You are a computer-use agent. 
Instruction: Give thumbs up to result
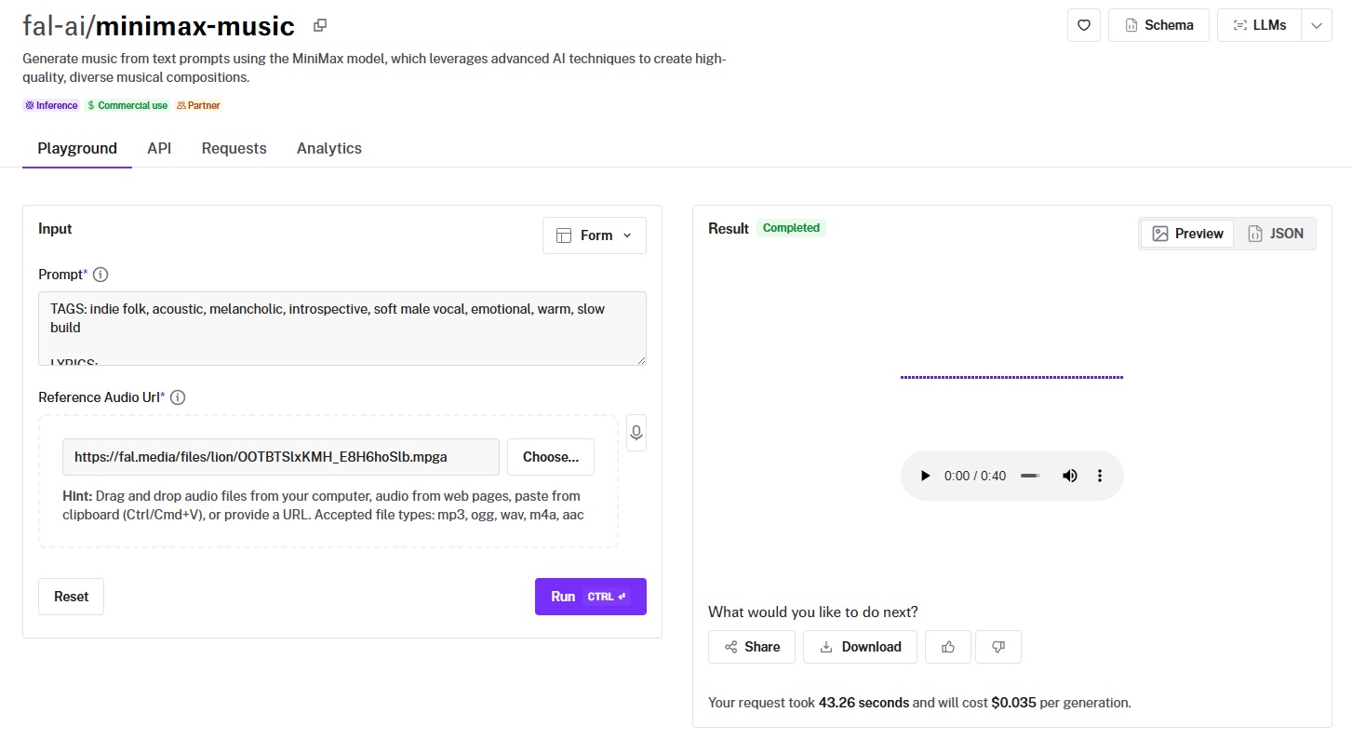(948, 647)
